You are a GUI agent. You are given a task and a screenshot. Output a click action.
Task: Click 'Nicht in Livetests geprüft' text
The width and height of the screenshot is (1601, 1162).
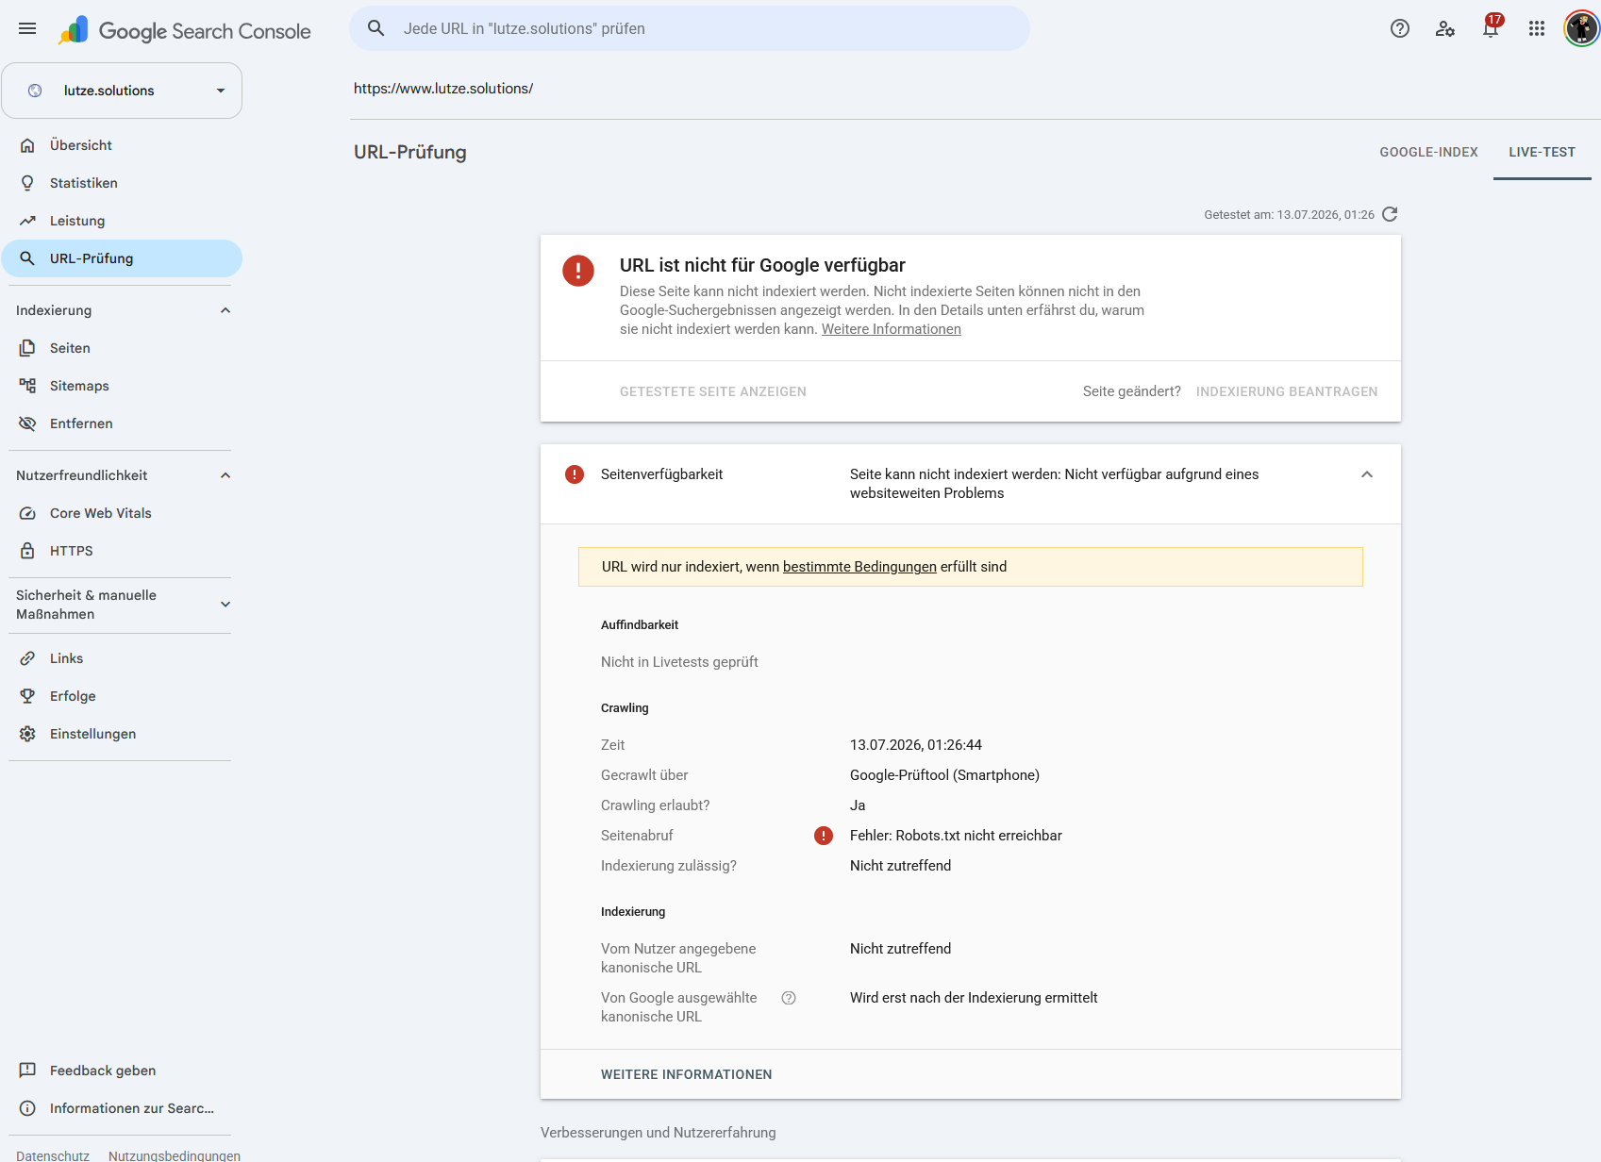point(679,662)
